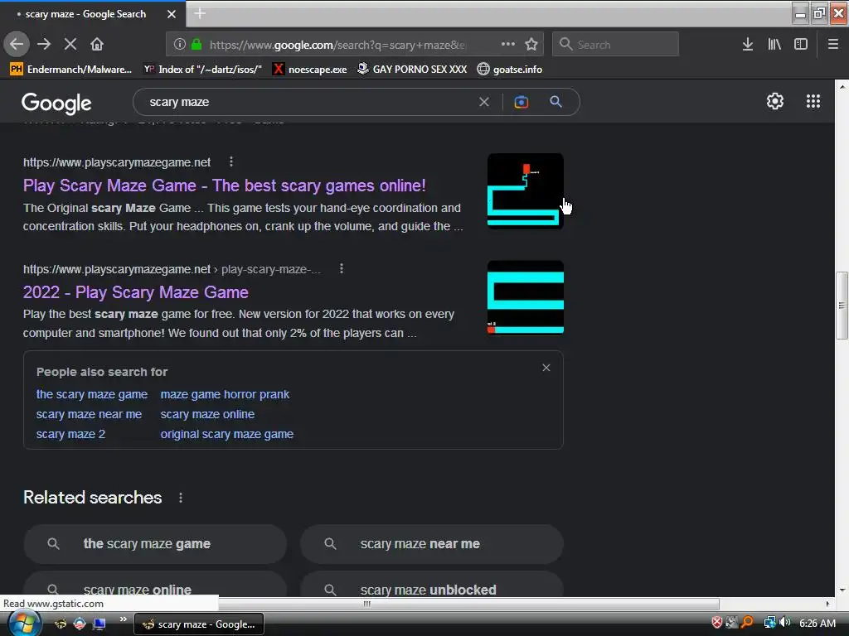Expand quick launch chevron on taskbar
The height and width of the screenshot is (636, 849).
click(123, 619)
